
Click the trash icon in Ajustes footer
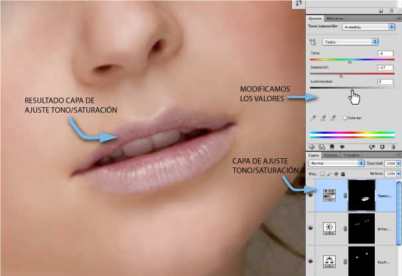click(393, 147)
